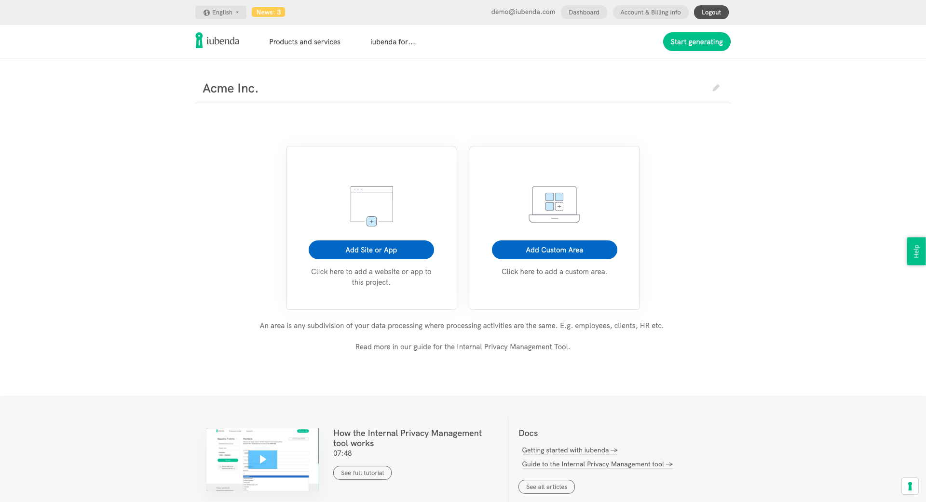The height and width of the screenshot is (502, 926).
Task: Click Add Custom Area button
Action: pyautogui.click(x=555, y=250)
